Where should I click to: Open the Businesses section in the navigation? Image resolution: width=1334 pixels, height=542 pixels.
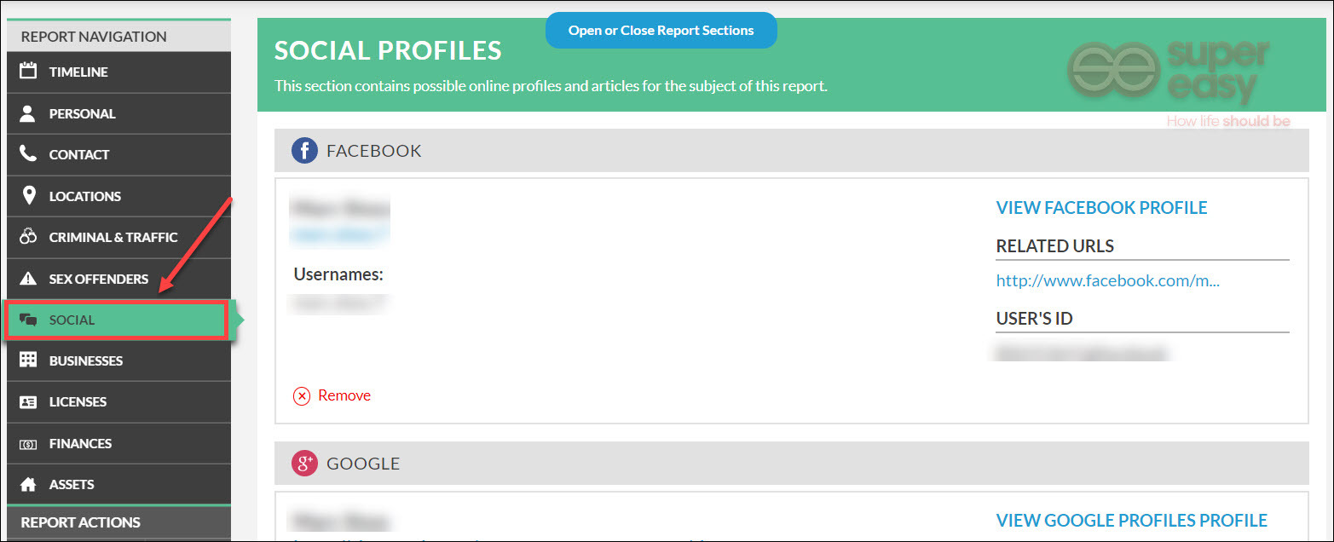[118, 360]
